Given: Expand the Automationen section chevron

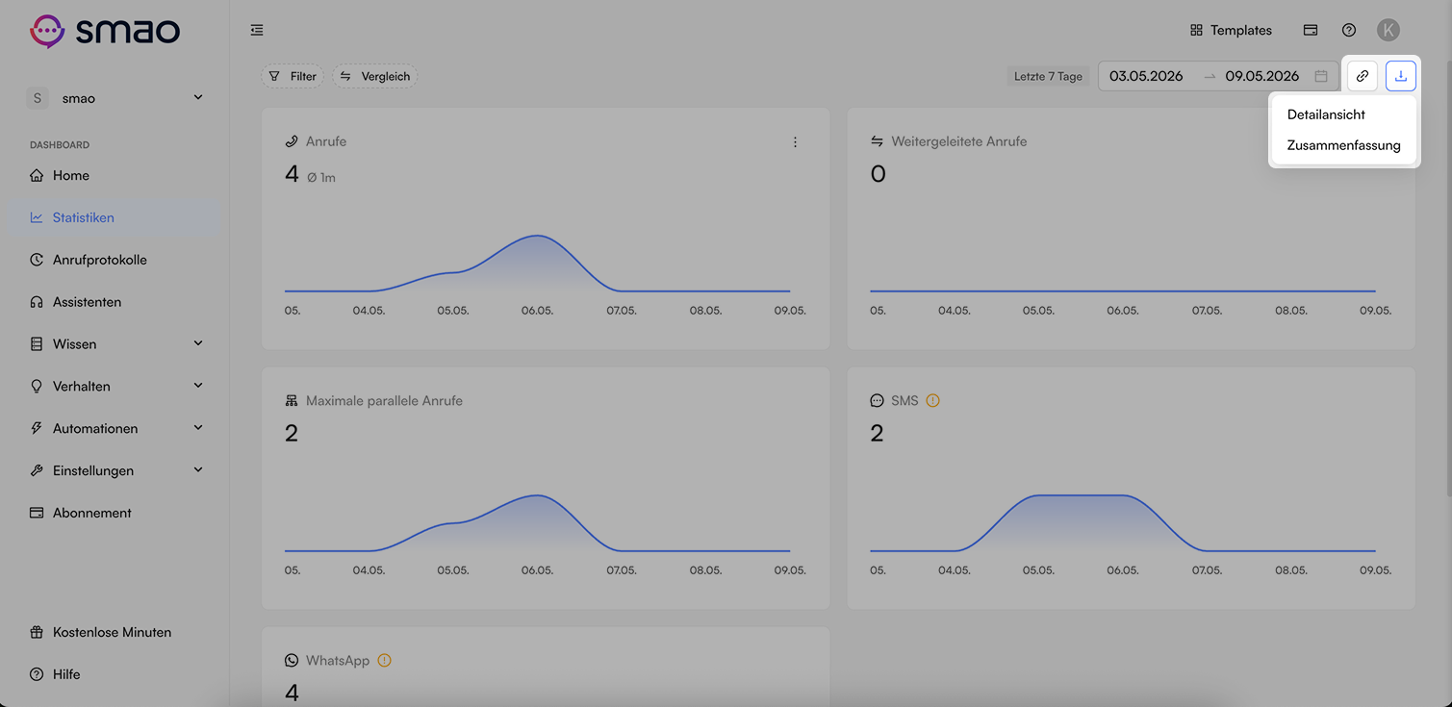Looking at the screenshot, I should [x=198, y=428].
